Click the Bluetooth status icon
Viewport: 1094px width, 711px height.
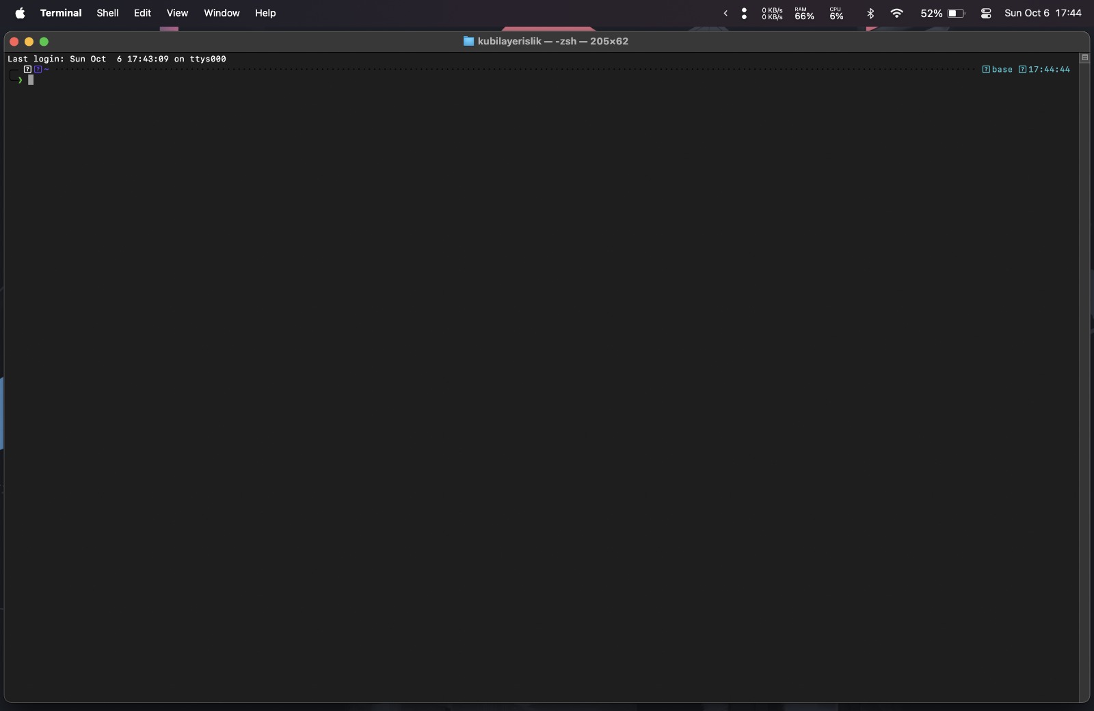point(870,13)
